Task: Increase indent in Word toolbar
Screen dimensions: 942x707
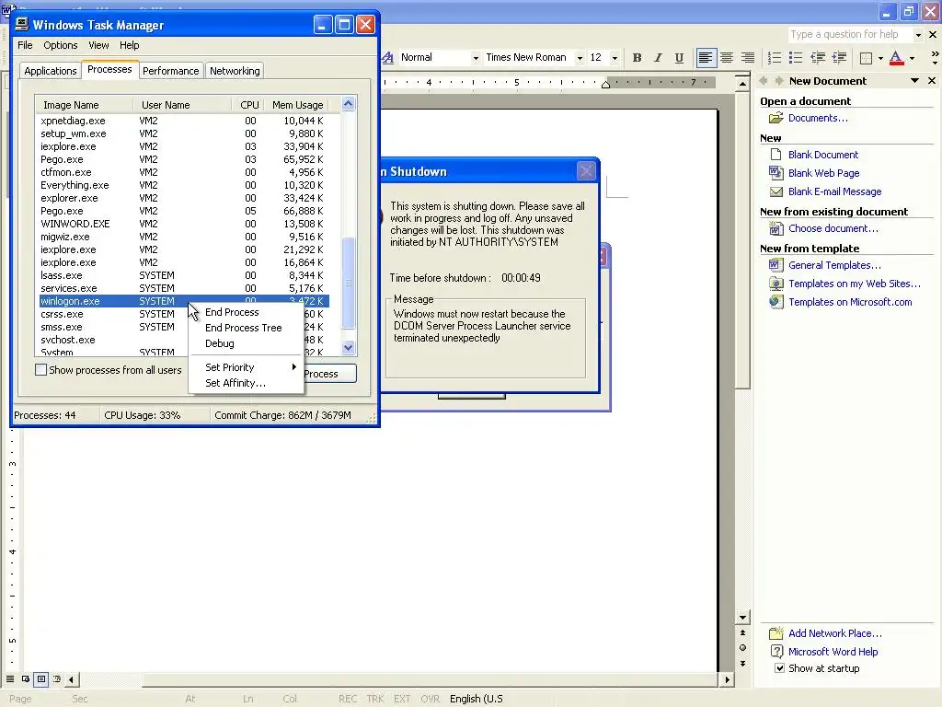Action: pos(839,58)
